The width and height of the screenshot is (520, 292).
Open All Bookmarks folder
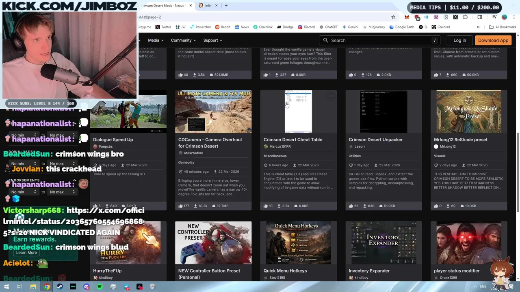point(503,27)
